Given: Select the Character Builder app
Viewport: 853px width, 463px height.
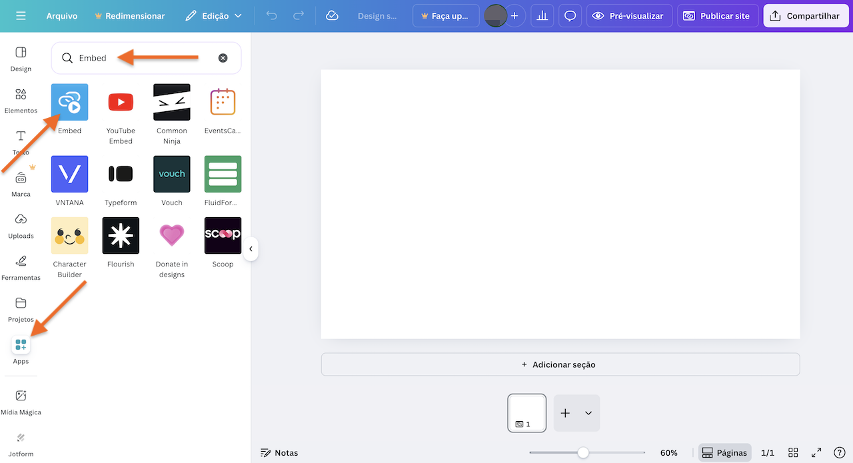Looking at the screenshot, I should pos(69,235).
